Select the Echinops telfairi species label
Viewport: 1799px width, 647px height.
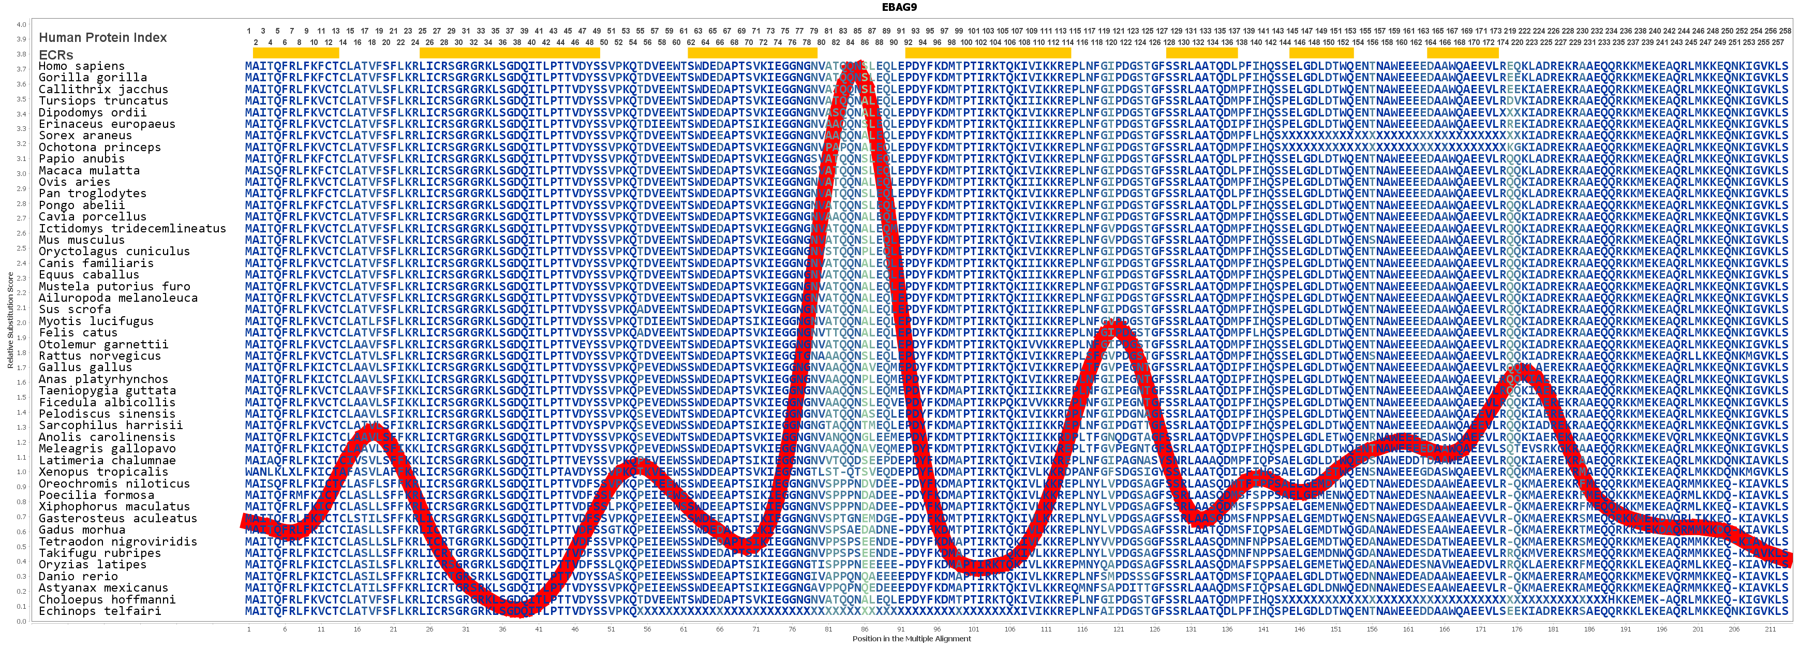100,611
